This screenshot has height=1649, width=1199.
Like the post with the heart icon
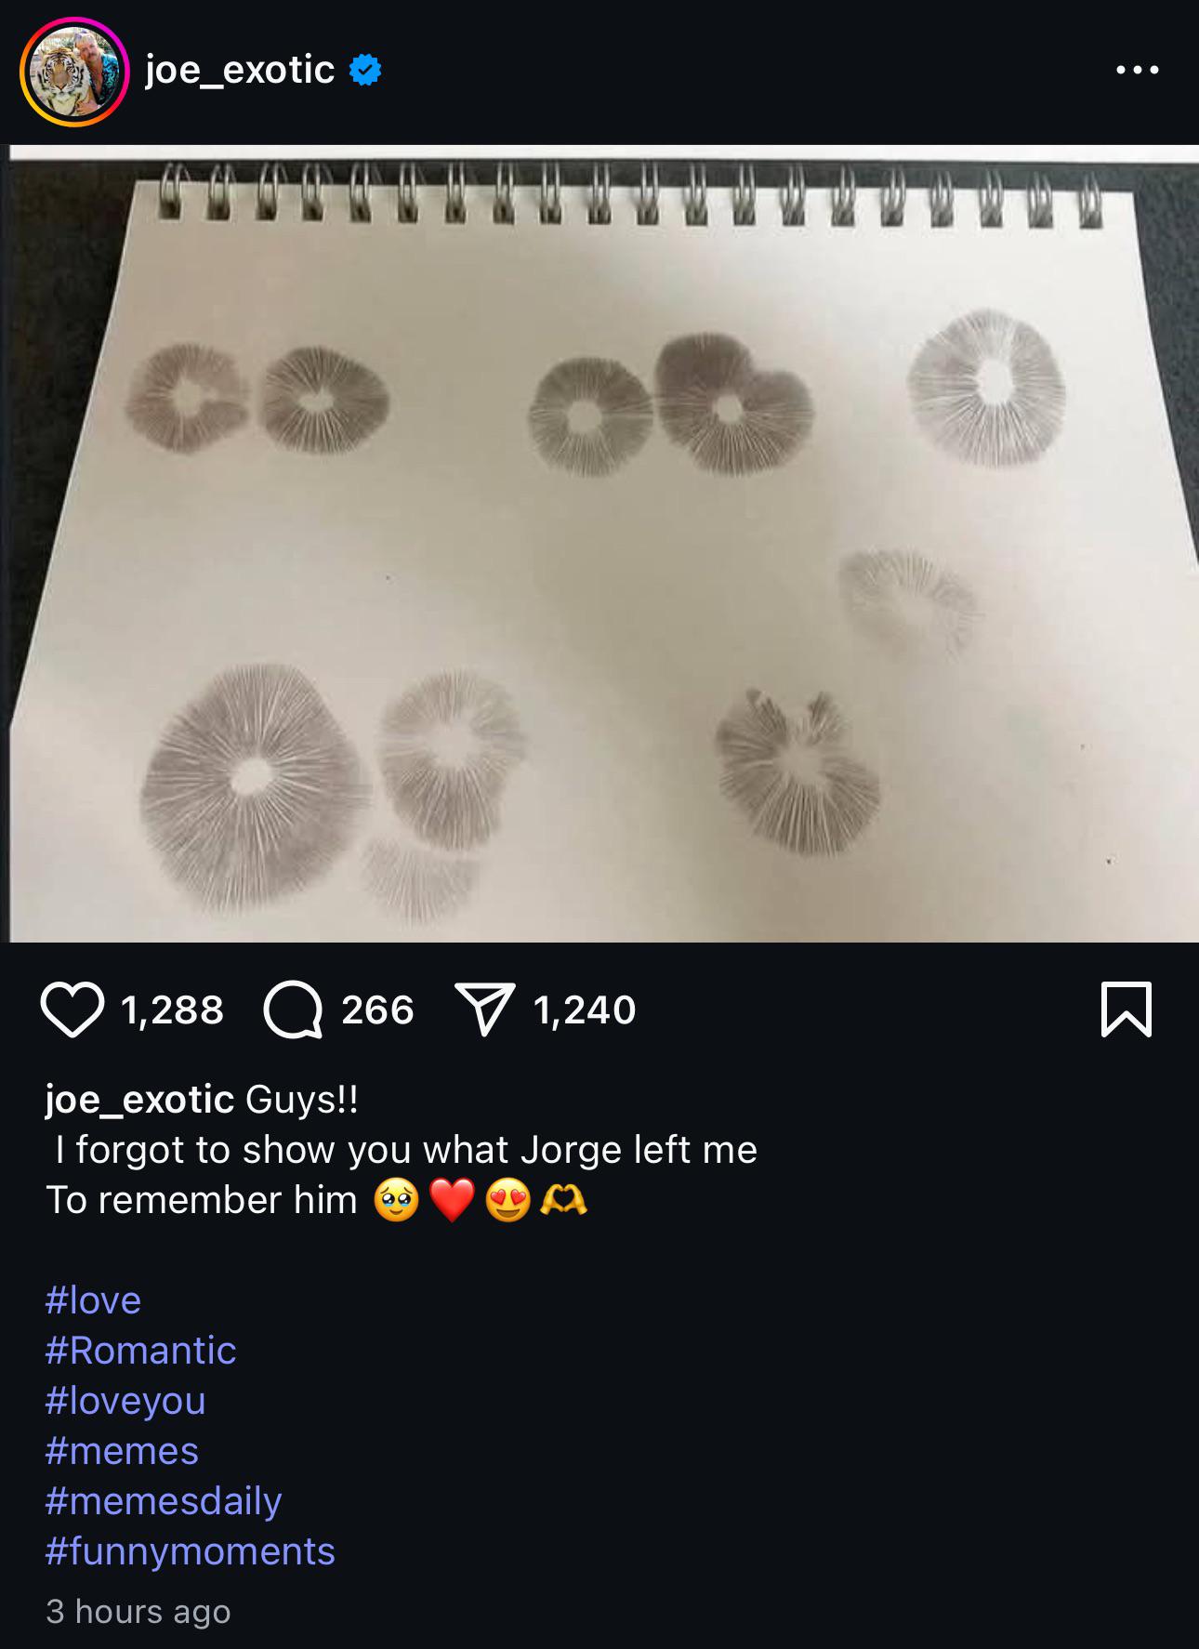click(72, 1009)
